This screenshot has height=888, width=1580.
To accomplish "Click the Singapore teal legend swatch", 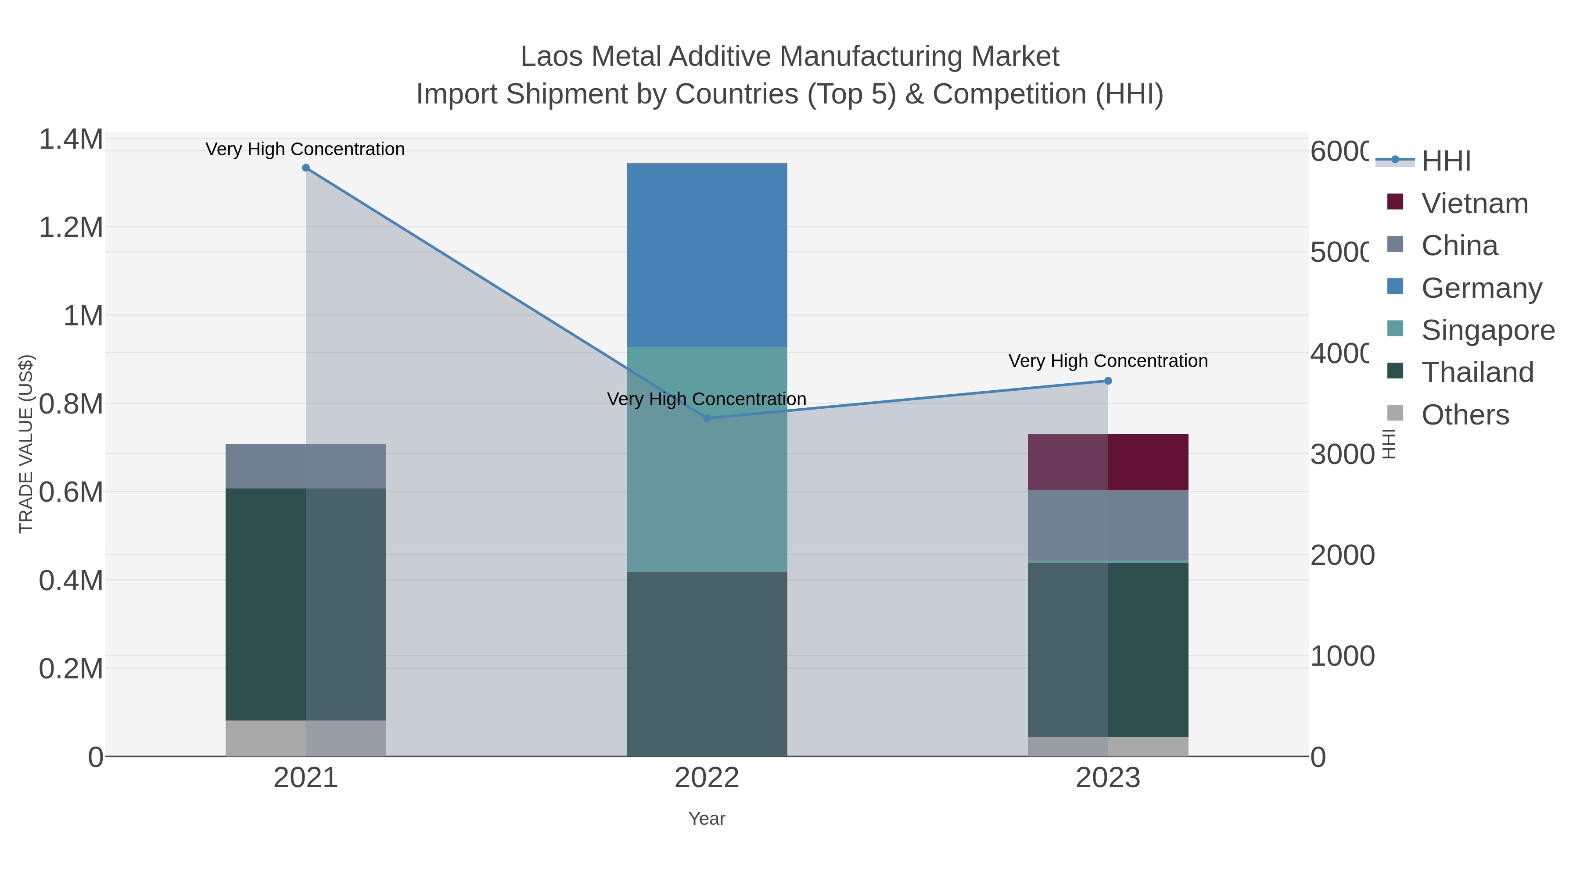I will (1395, 328).
